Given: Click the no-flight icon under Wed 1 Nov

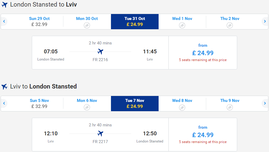Looking at the screenshot, I should 182,25.
